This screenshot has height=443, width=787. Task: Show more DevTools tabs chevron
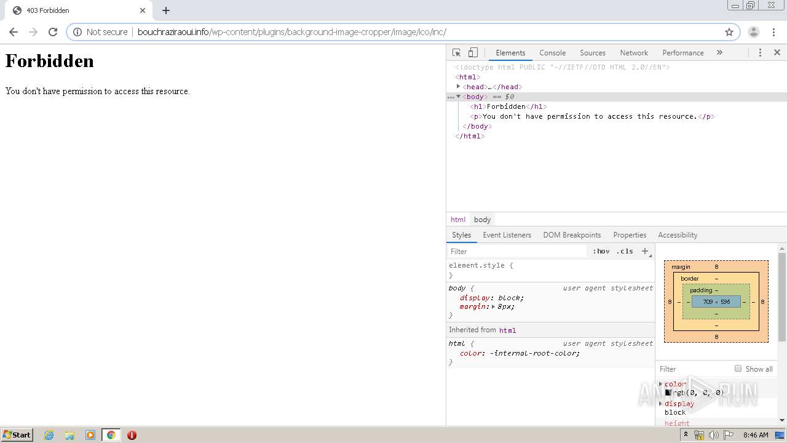(x=719, y=53)
